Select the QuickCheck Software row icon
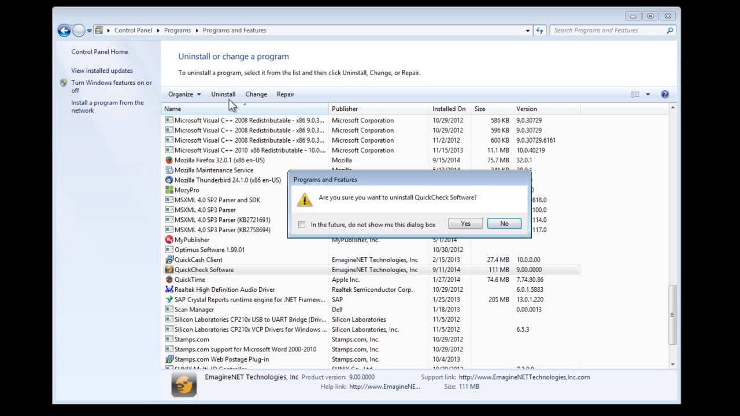 [169, 270]
